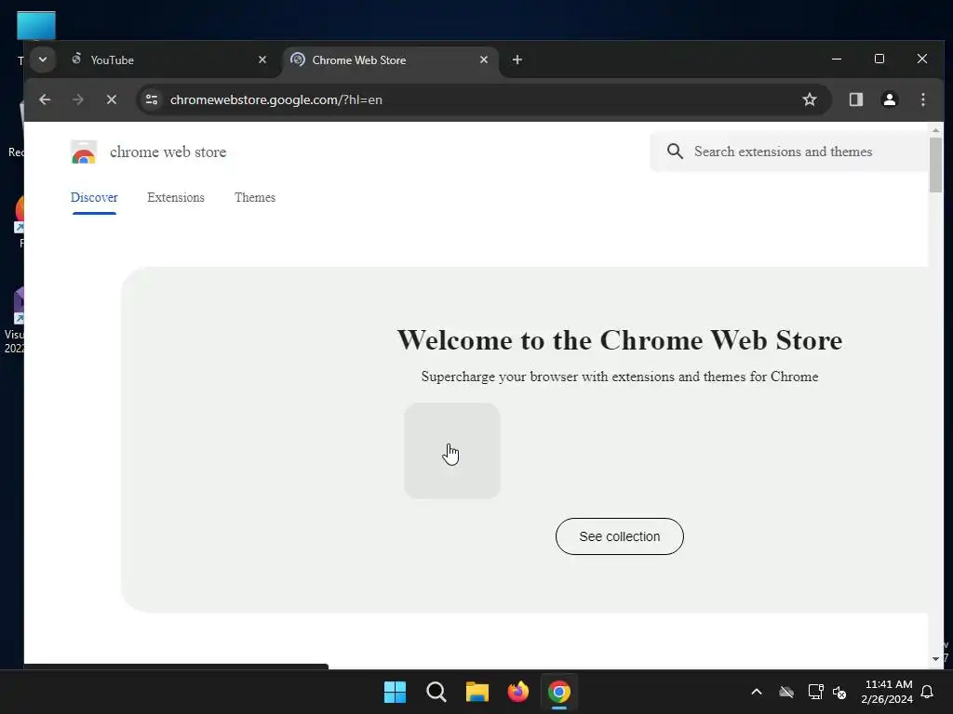Open the Chrome side panel
This screenshot has width=953, height=714.
point(856,99)
